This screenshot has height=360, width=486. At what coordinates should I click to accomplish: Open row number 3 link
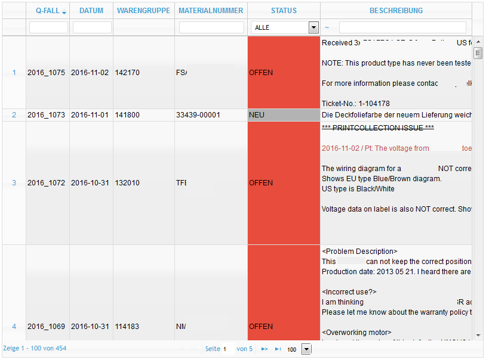point(14,183)
